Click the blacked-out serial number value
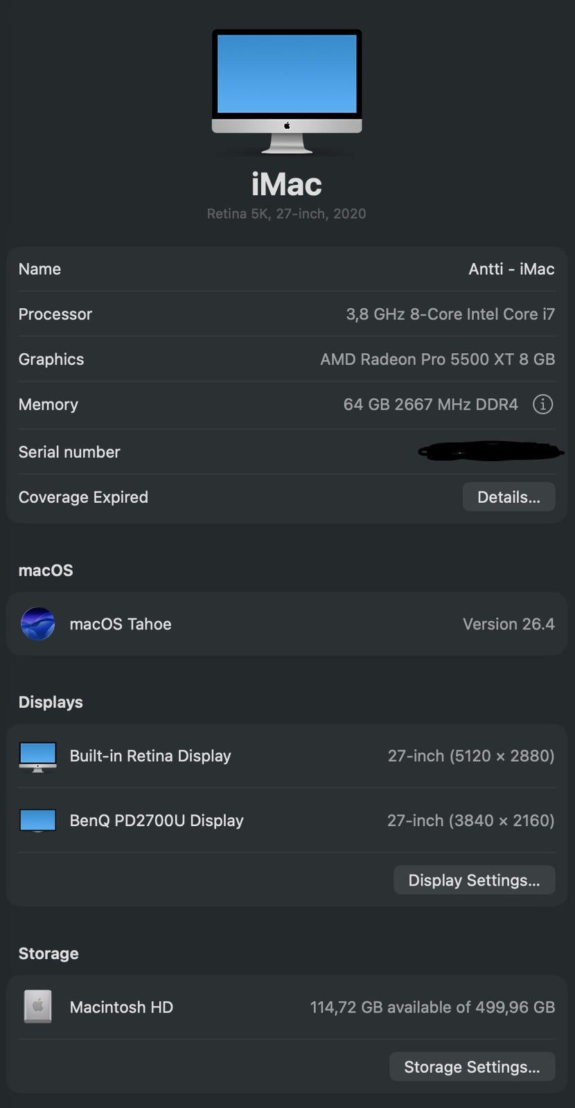 491,452
